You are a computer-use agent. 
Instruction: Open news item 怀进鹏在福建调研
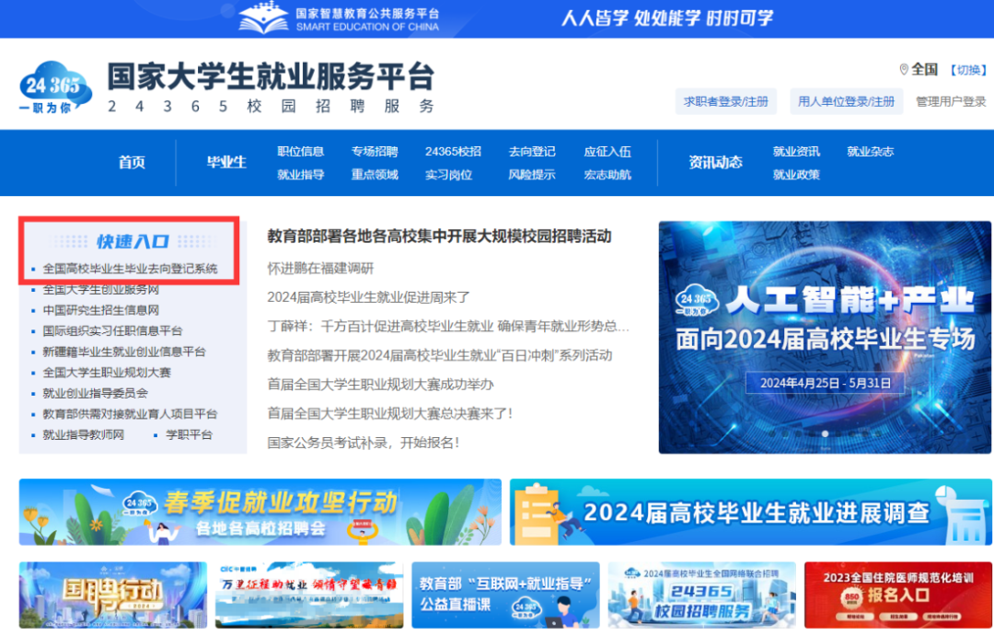coord(320,268)
